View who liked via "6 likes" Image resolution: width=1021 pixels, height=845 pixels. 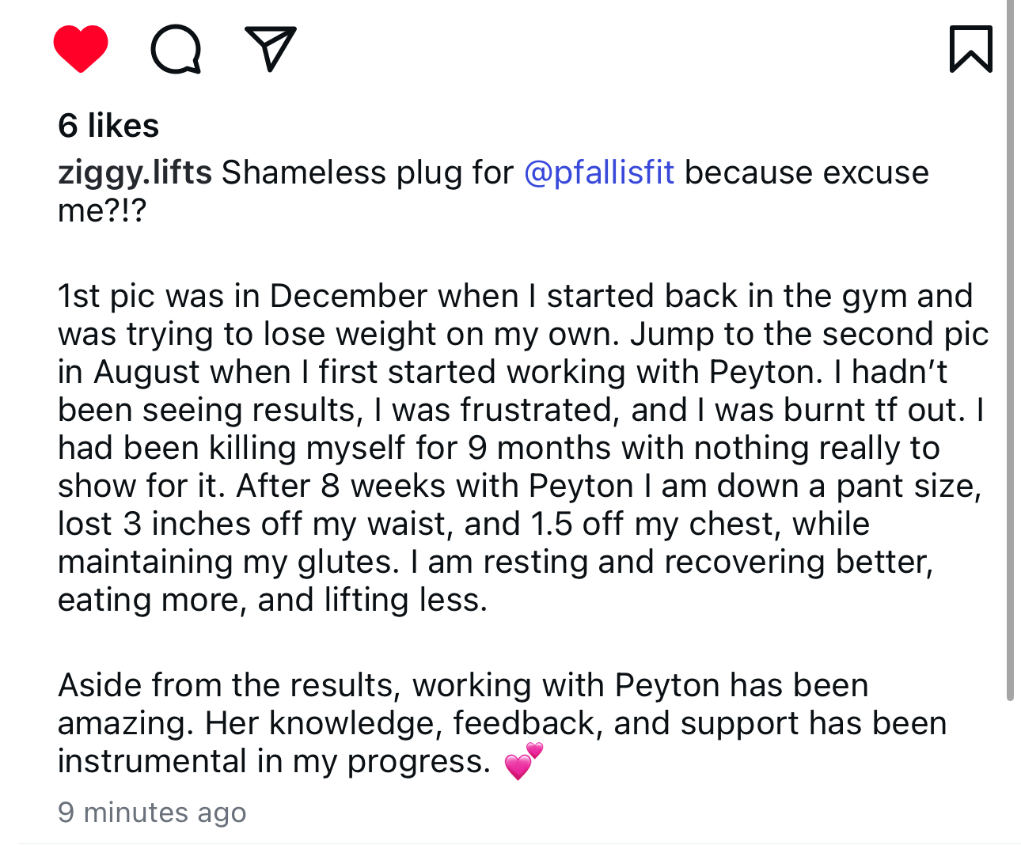tap(108, 126)
